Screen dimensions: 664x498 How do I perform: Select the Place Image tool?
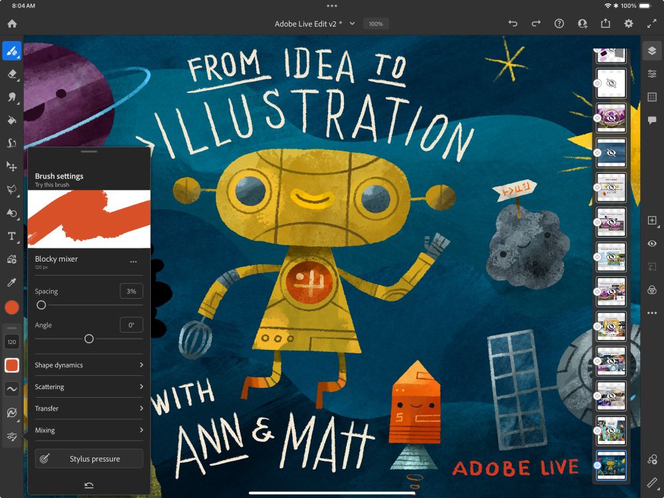pos(12,259)
